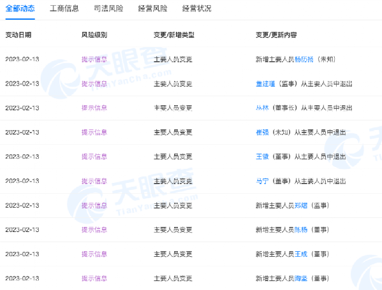Screen dimensions: 382x290
Task: Click the 变更/新增类型 column header
Action: (x=174, y=35)
